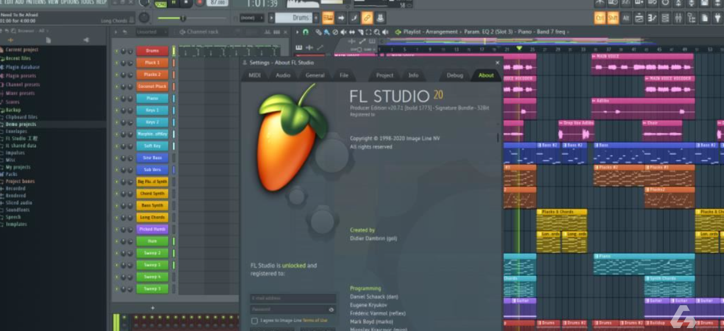
Task: Expand the Plugin database browser entry
Action: point(22,67)
